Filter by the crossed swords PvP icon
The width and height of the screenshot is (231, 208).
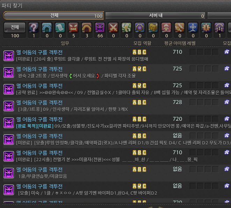(x=113, y=27)
